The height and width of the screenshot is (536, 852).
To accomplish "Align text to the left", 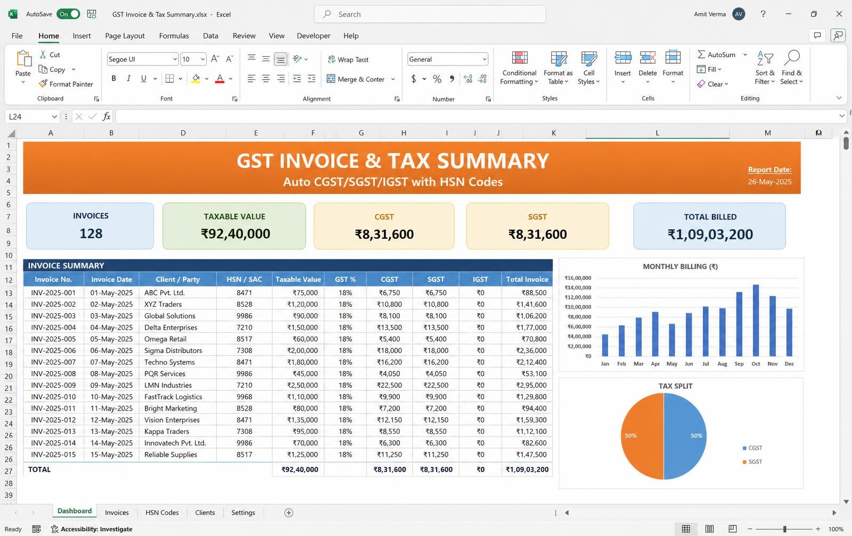I will tap(251, 79).
